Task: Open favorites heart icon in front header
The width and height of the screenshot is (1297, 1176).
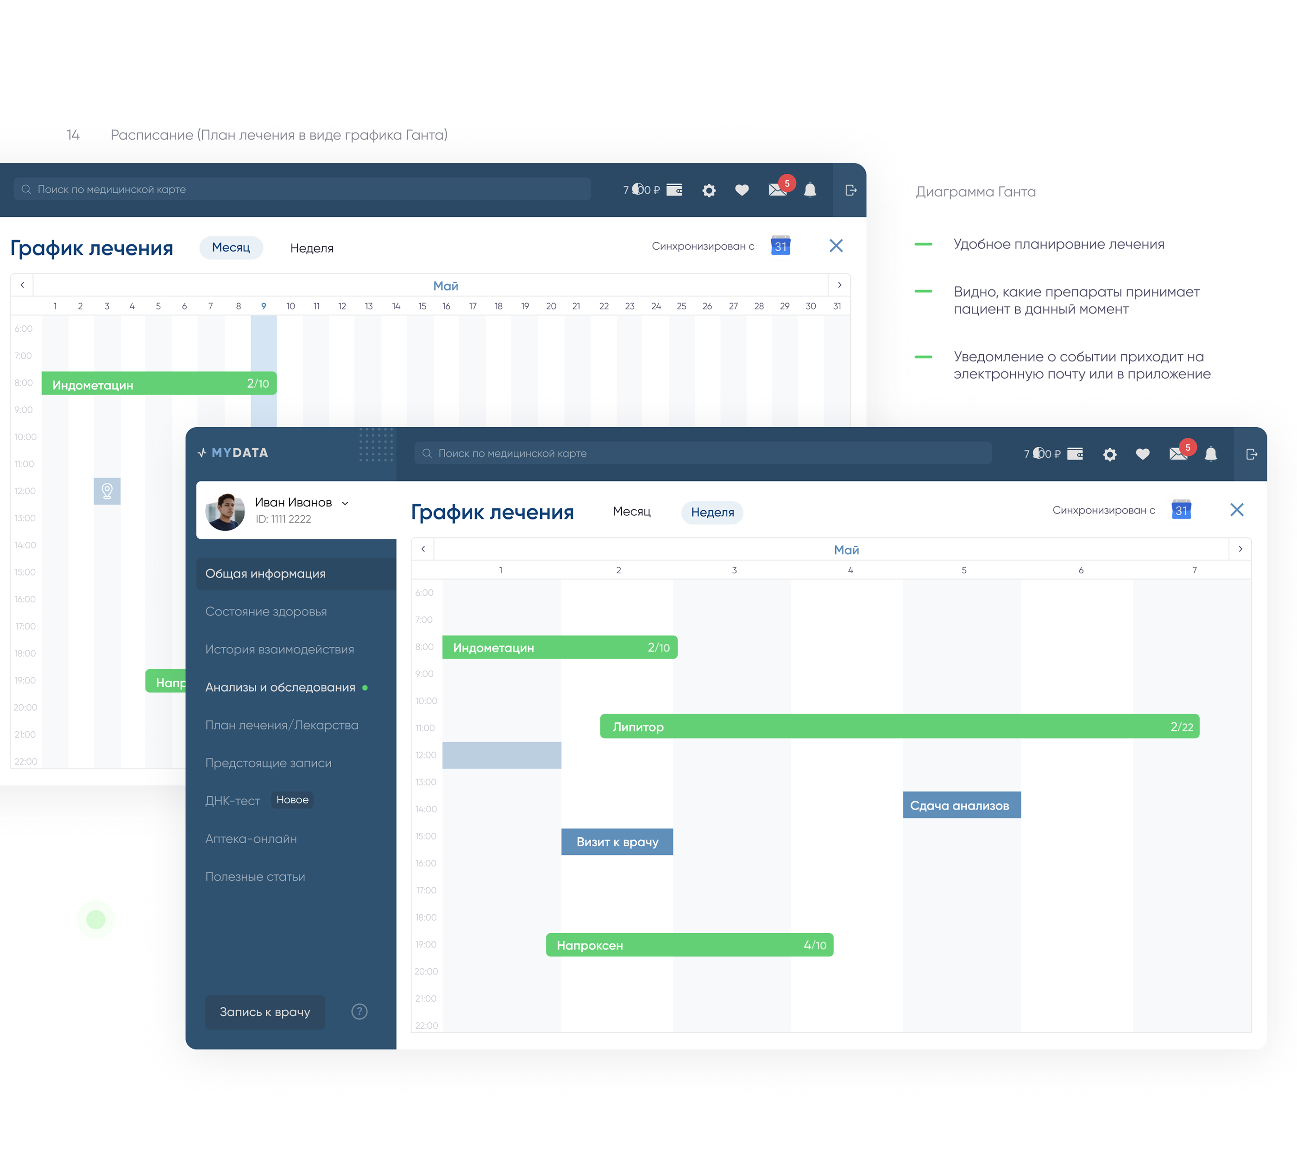Action: (x=1142, y=455)
